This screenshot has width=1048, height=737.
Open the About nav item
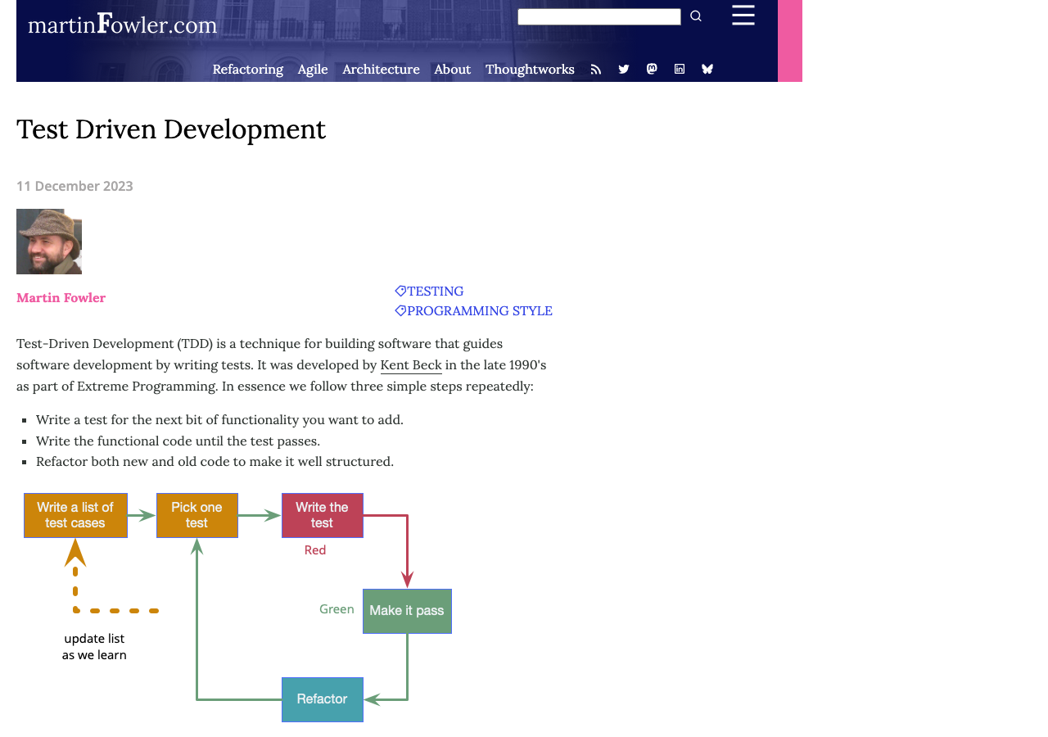click(x=453, y=70)
